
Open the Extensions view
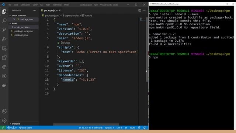coord(4,58)
